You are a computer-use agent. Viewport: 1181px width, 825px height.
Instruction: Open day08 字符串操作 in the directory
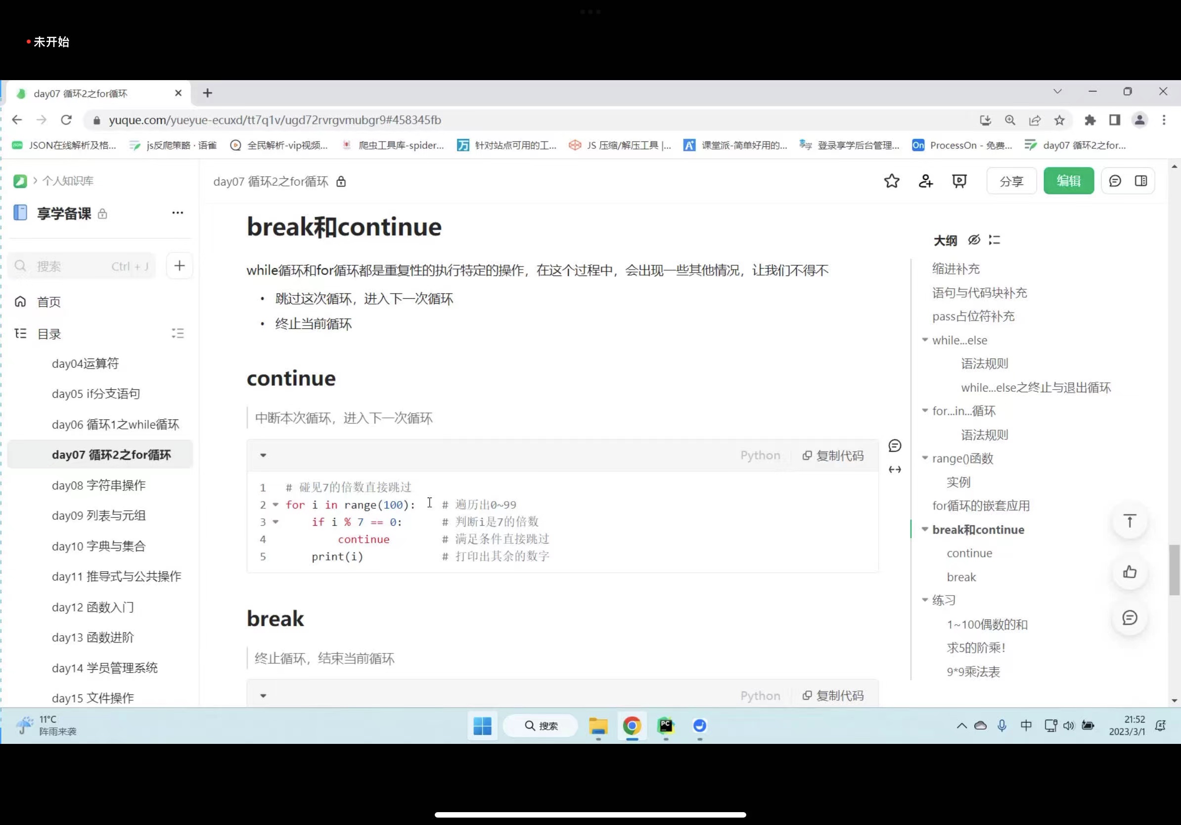pos(99,485)
